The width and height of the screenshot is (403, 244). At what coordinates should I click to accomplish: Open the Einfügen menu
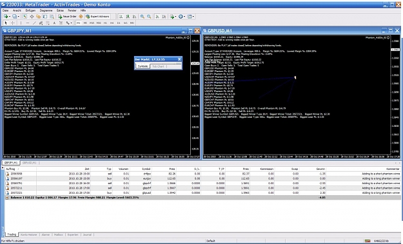(x=30, y=10)
